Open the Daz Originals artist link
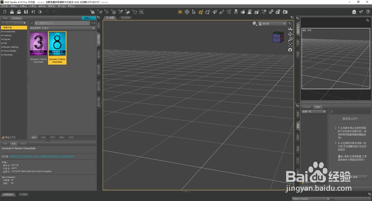The image size is (372, 201). pos(26,156)
